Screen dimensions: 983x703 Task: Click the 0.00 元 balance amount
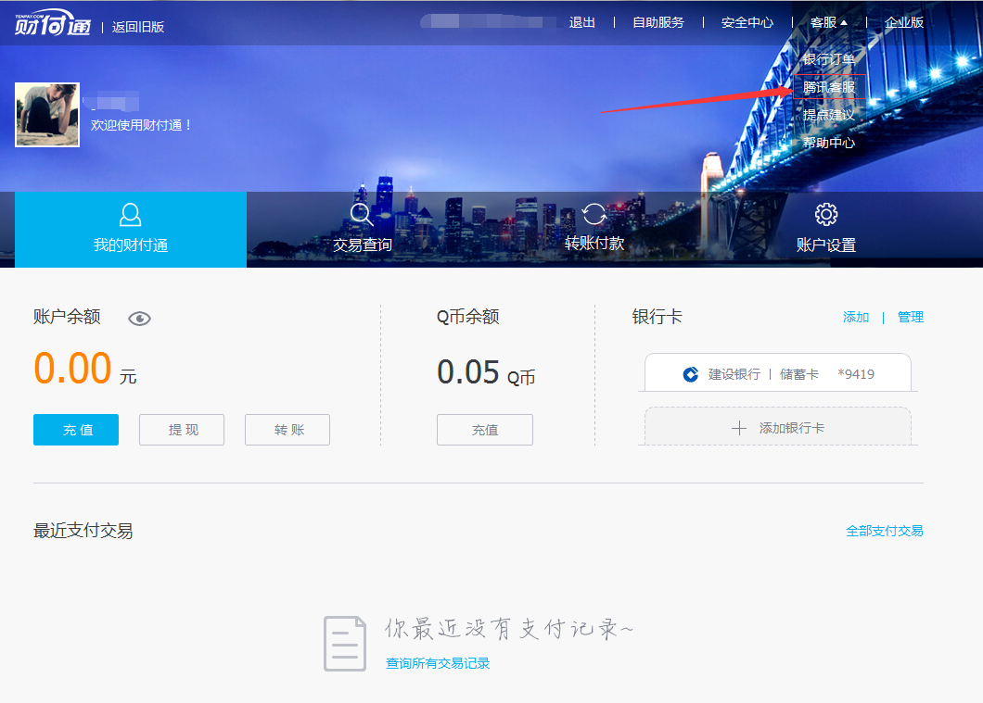coord(84,368)
